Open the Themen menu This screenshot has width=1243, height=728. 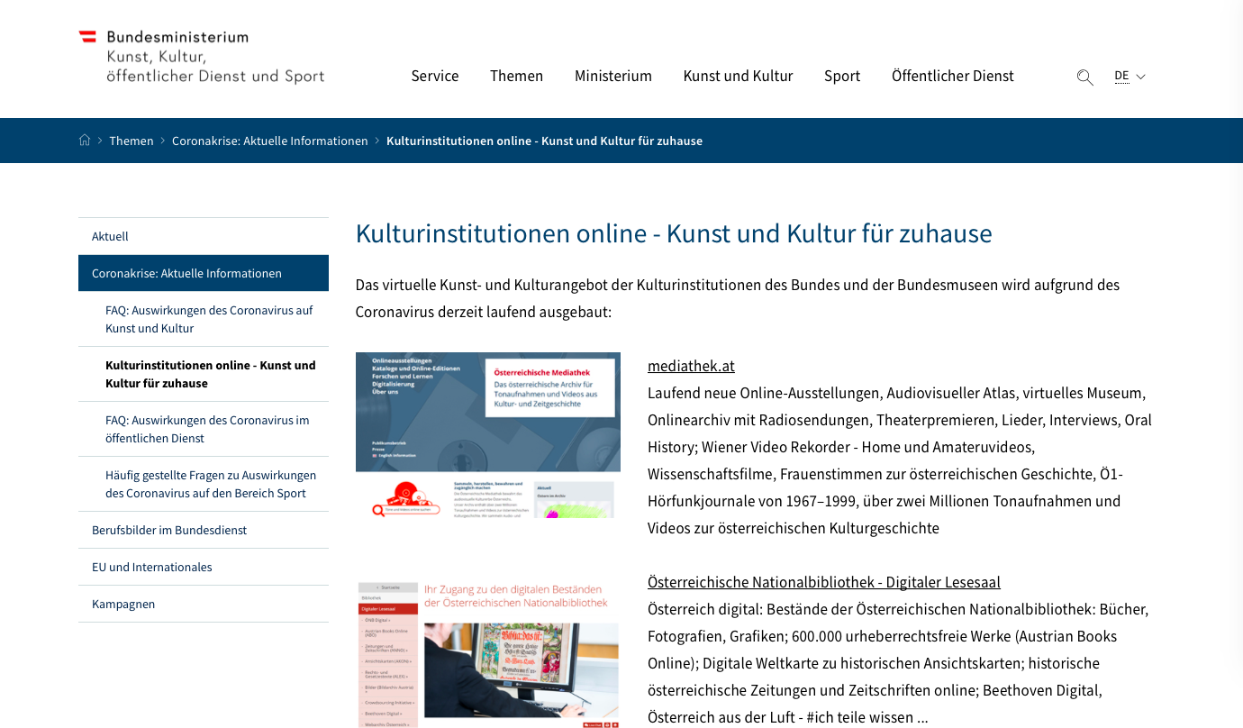click(516, 76)
